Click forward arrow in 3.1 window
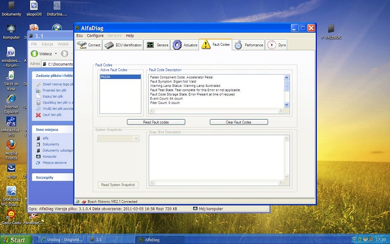This screenshot has width=390, height=244. (64, 54)
